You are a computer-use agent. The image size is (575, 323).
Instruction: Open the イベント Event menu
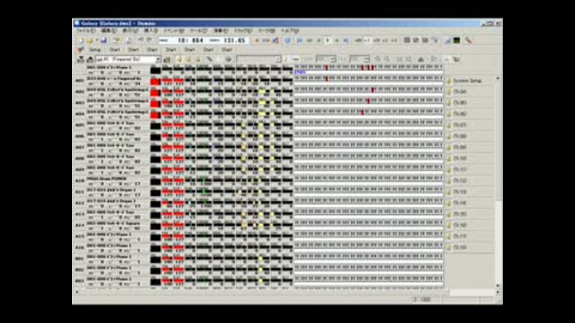pyautogui.click(x=174, y=31)
